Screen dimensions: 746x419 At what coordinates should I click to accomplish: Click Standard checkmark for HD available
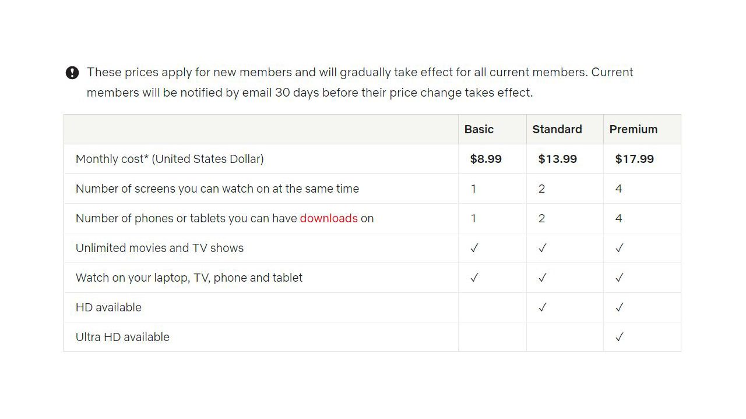pyautogui.click(x=542, y=307)
